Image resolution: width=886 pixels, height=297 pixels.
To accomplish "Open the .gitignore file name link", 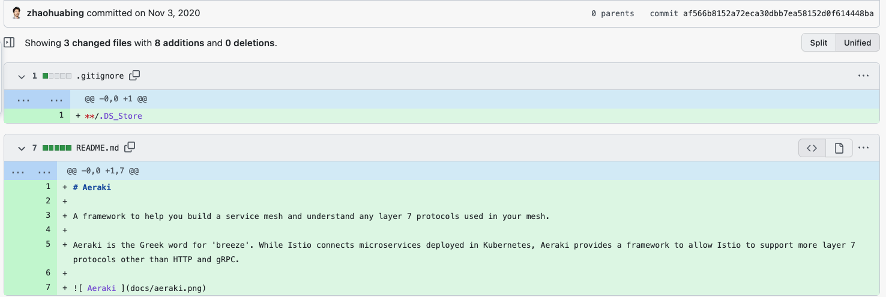I will 100,76.
